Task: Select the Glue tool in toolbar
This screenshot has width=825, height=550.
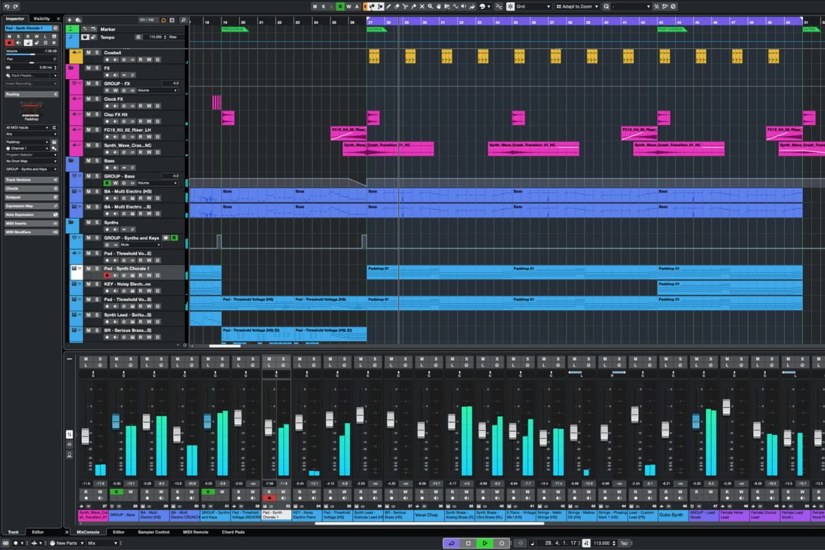Action: click(x=413, y=6)
